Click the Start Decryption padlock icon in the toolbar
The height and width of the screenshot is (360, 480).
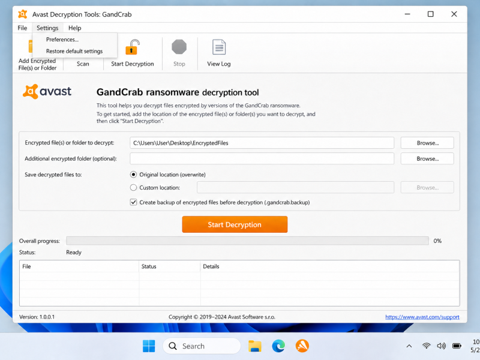pyautogui.click(x=133, y=47)
